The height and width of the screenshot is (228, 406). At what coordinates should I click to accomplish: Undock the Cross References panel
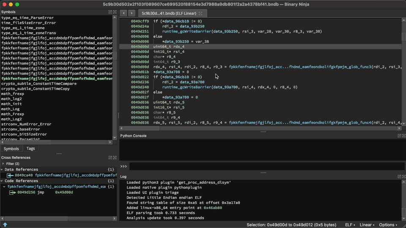[110, 157]
